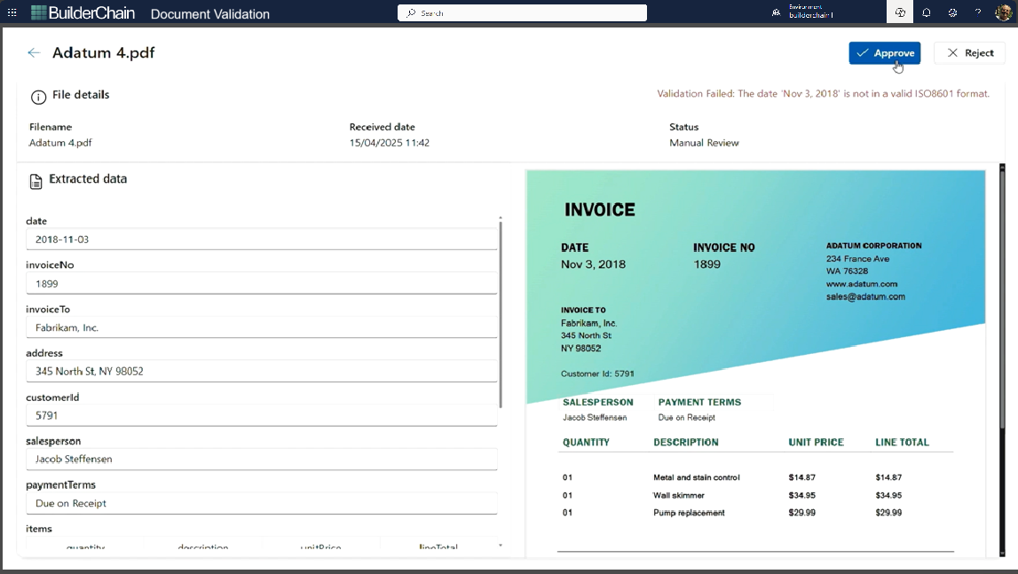Click the LINE TOTAL column header
Screen dimensions: 1018x574
click(x=902, y=442)
